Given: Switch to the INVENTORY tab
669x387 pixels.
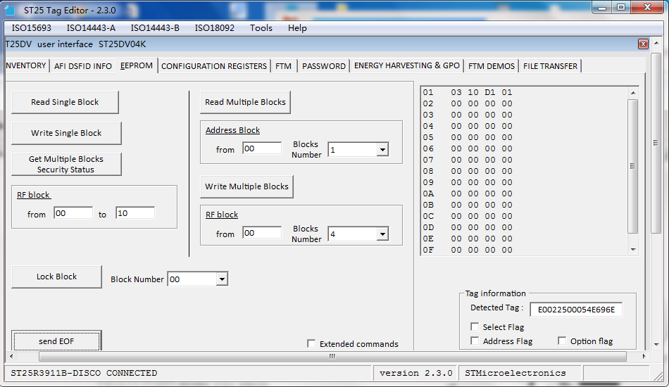Looking at the screenshot, I should click(x=27, y=65).
